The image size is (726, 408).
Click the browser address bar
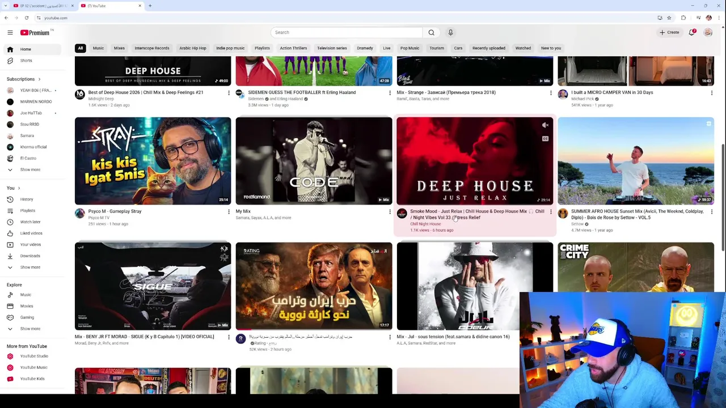pos(340,18)
